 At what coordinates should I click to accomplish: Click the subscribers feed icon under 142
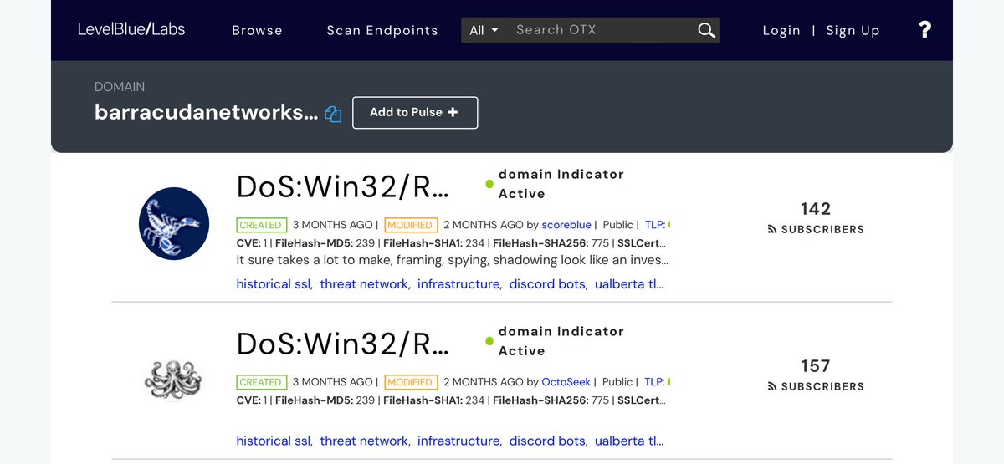[772, 230]
